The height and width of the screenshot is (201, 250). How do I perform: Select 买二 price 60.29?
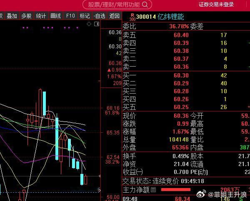coord(181,84)
